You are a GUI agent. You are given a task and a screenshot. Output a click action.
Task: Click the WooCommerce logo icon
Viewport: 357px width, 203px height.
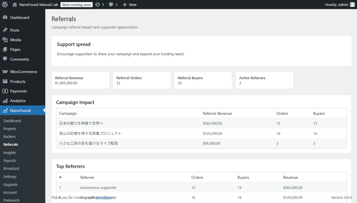pos(5,72)
